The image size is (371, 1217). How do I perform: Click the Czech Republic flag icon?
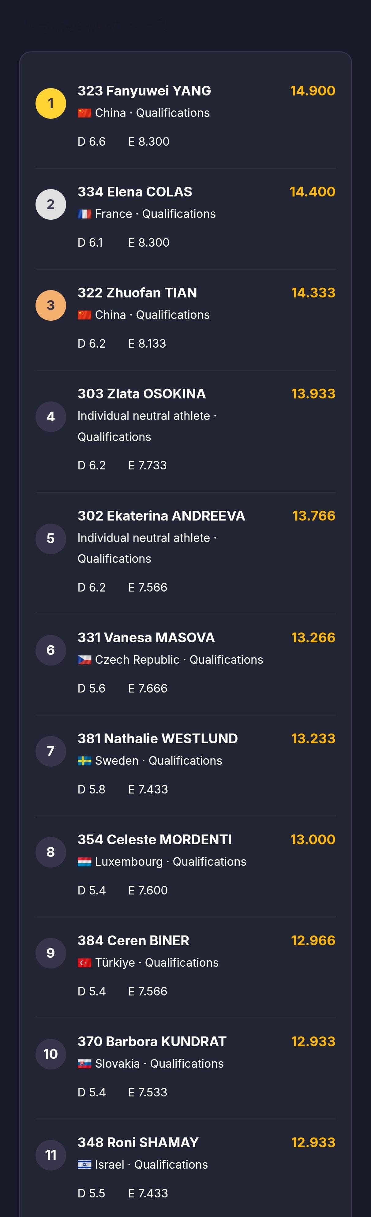(x=84, y=660)
